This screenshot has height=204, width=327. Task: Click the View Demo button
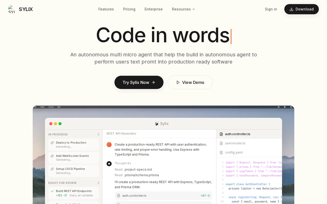pos(190,82)
